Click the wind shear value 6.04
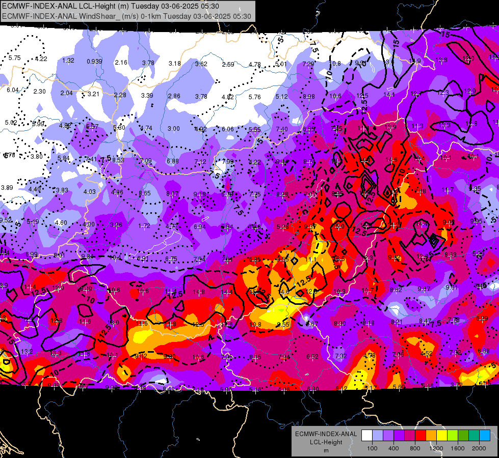Image resolution: width=499 pixels, height=458 pixels. pyautogui.click(x=13, y=90)
